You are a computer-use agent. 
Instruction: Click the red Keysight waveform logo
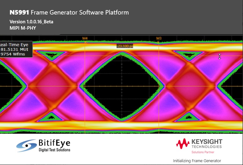click(x=183, y=144)
